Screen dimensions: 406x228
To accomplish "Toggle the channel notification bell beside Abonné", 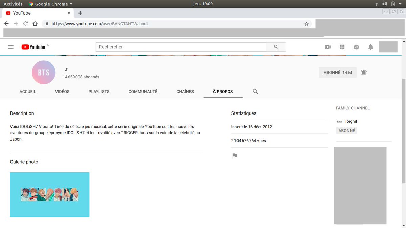I will [x=364, y=72].
